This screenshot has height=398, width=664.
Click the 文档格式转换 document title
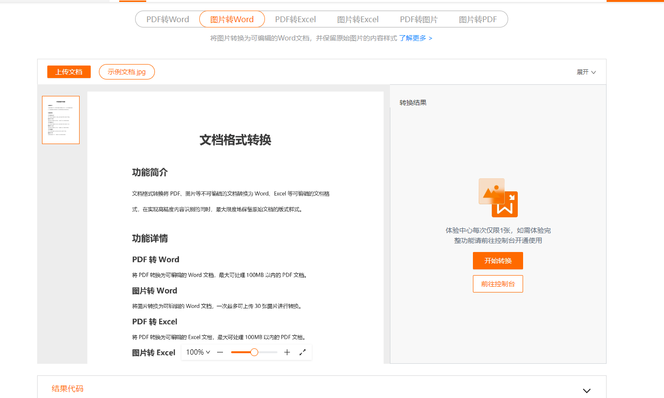(x=235, y=140)
